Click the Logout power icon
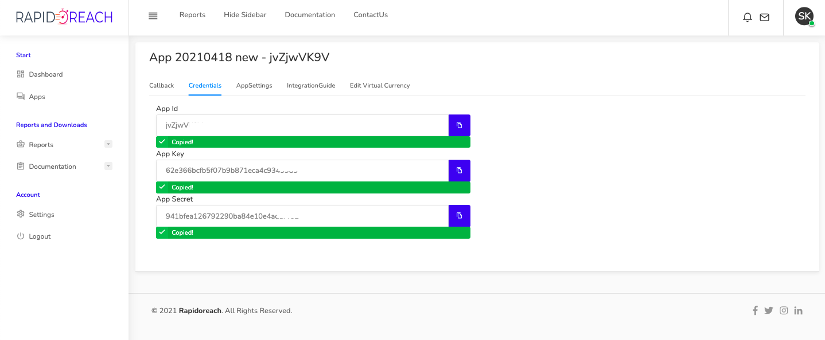The image size is (825, 340). click(21, 236)
